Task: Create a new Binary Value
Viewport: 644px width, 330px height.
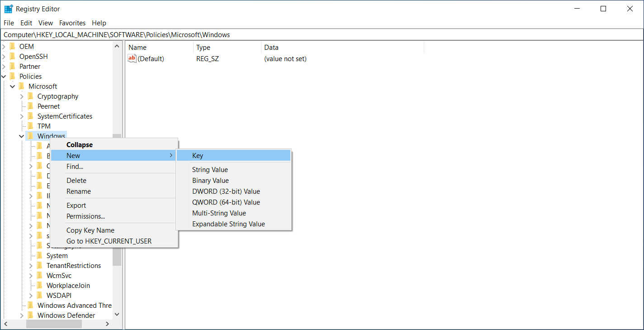Action: pyautogui.click(x=234, y=180)
